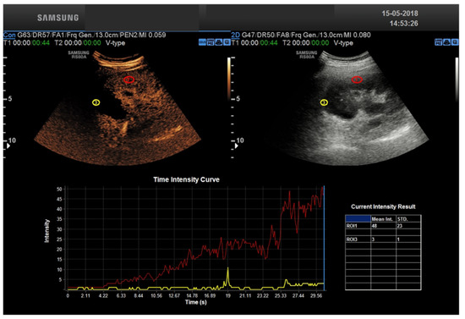
Task: Click the Mean Int. column header
Action: (x=383, y=219)
